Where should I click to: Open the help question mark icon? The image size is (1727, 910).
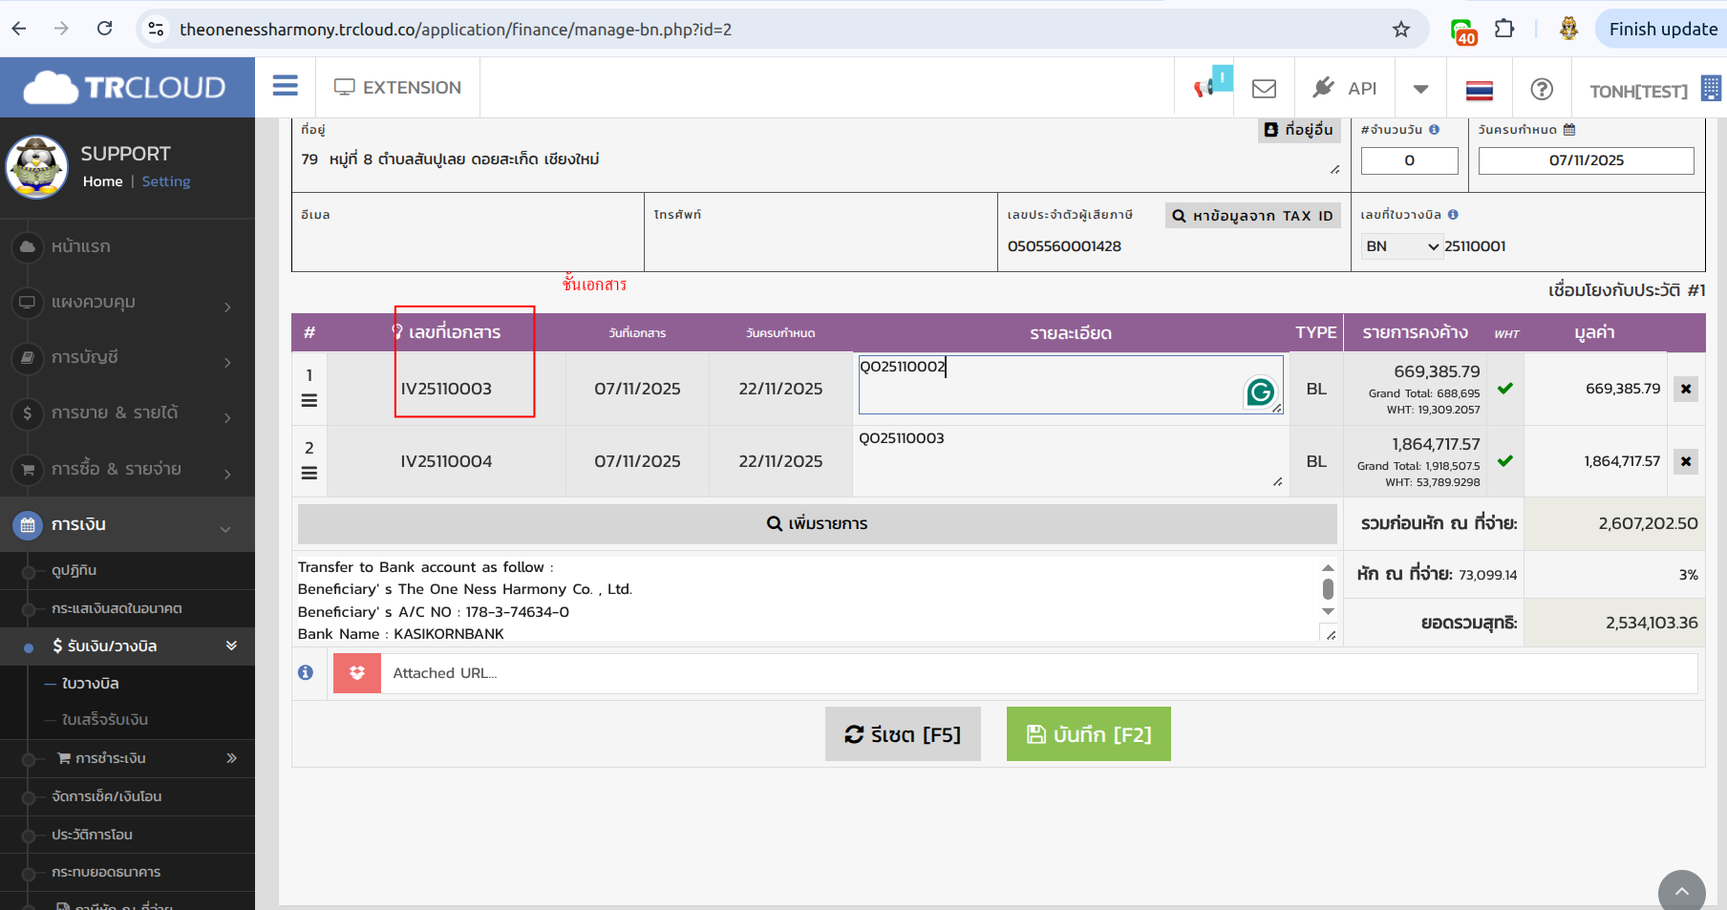(x=1541, y=89)
